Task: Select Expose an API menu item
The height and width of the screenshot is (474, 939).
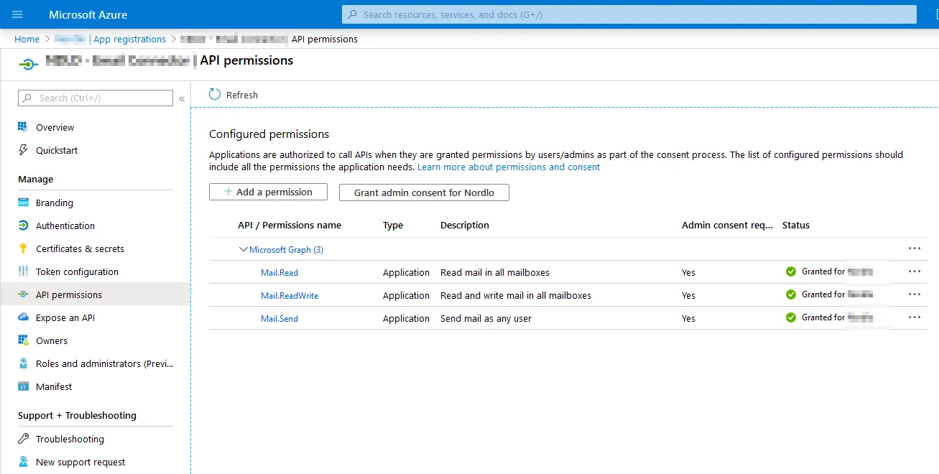Action: 65,317
